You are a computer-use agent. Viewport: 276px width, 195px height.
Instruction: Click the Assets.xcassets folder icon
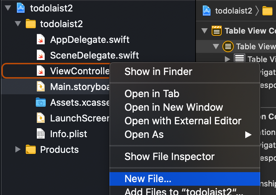41,102
